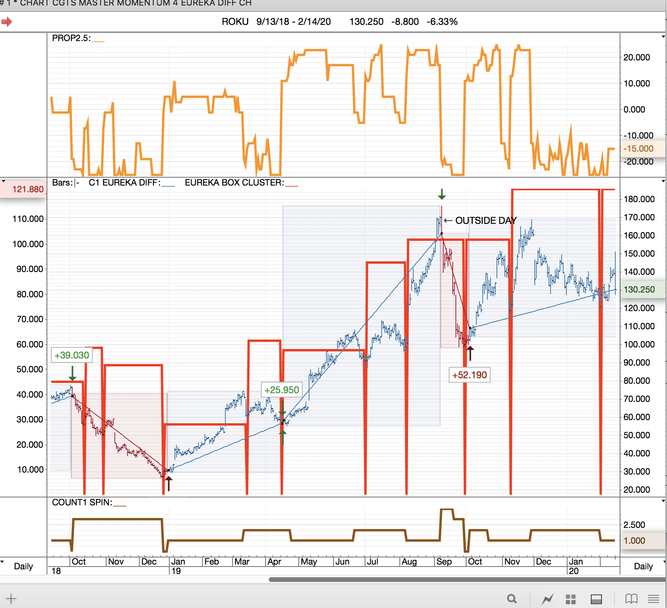Click the 20.000 label on the PROP2.5 axis

pos(637,57)
